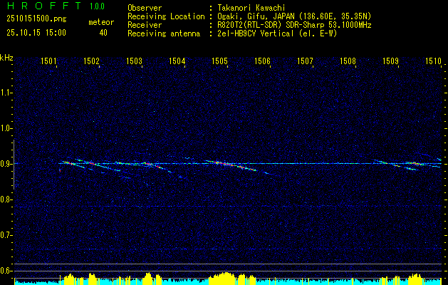Click the meteor count value 40
Viewport: 448px width, 285px height.
(103, 33)
